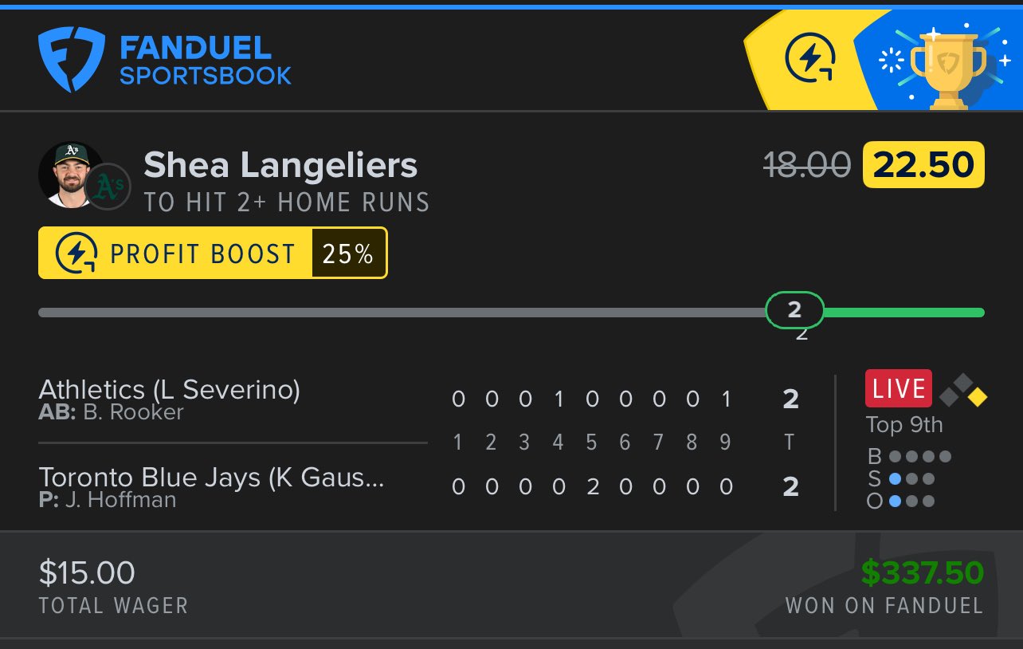This screenshot has height=649, width=1023.
Task: Tap the $337.50 won amount
Action: pyautogui.click(x=923, y=572)
